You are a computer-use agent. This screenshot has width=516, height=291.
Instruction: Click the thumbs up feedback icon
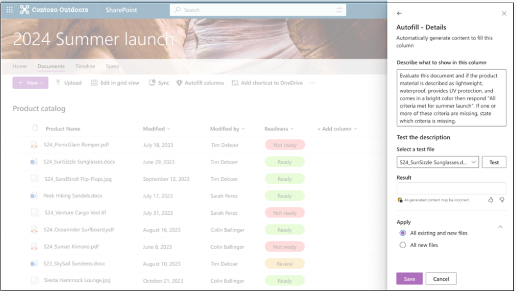point(490,200)
